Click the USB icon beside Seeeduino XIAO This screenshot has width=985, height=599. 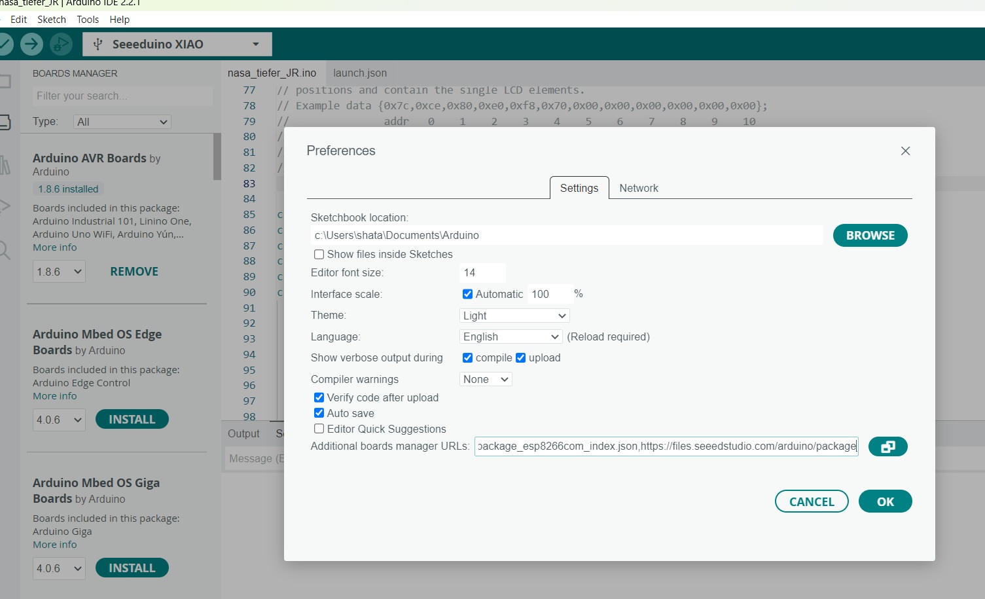[x=98, y=44]
